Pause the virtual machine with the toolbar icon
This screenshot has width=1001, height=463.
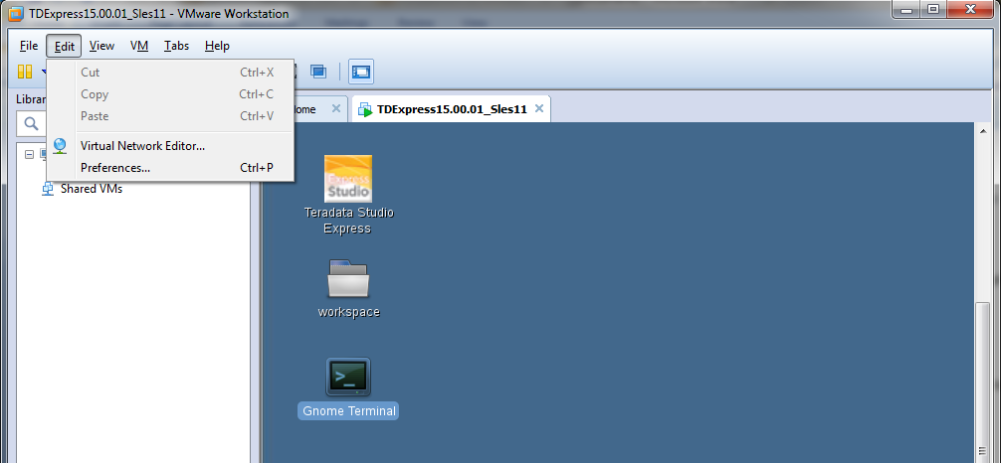25,72
